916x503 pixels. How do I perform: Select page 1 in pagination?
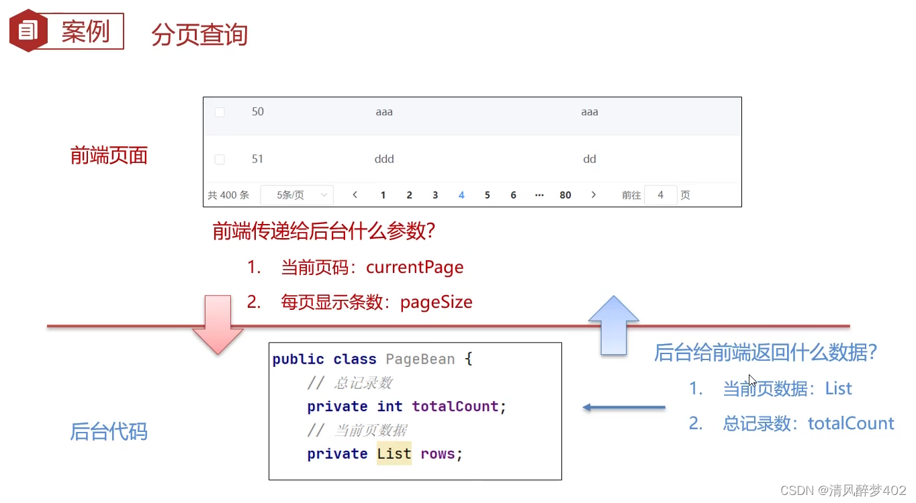pos(383,195)
